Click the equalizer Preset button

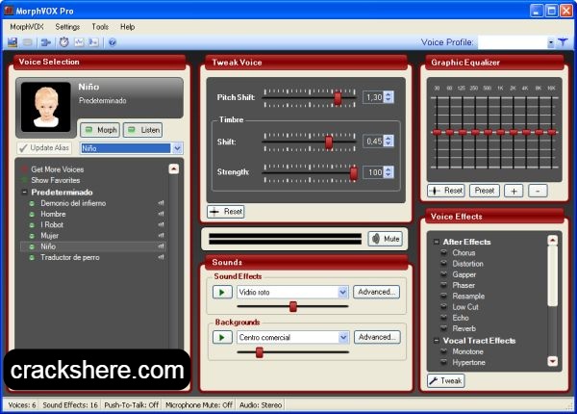pos(485,191)
